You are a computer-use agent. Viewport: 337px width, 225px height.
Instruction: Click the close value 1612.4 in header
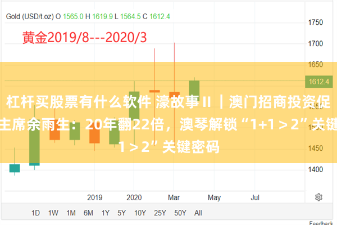point(160,16)
